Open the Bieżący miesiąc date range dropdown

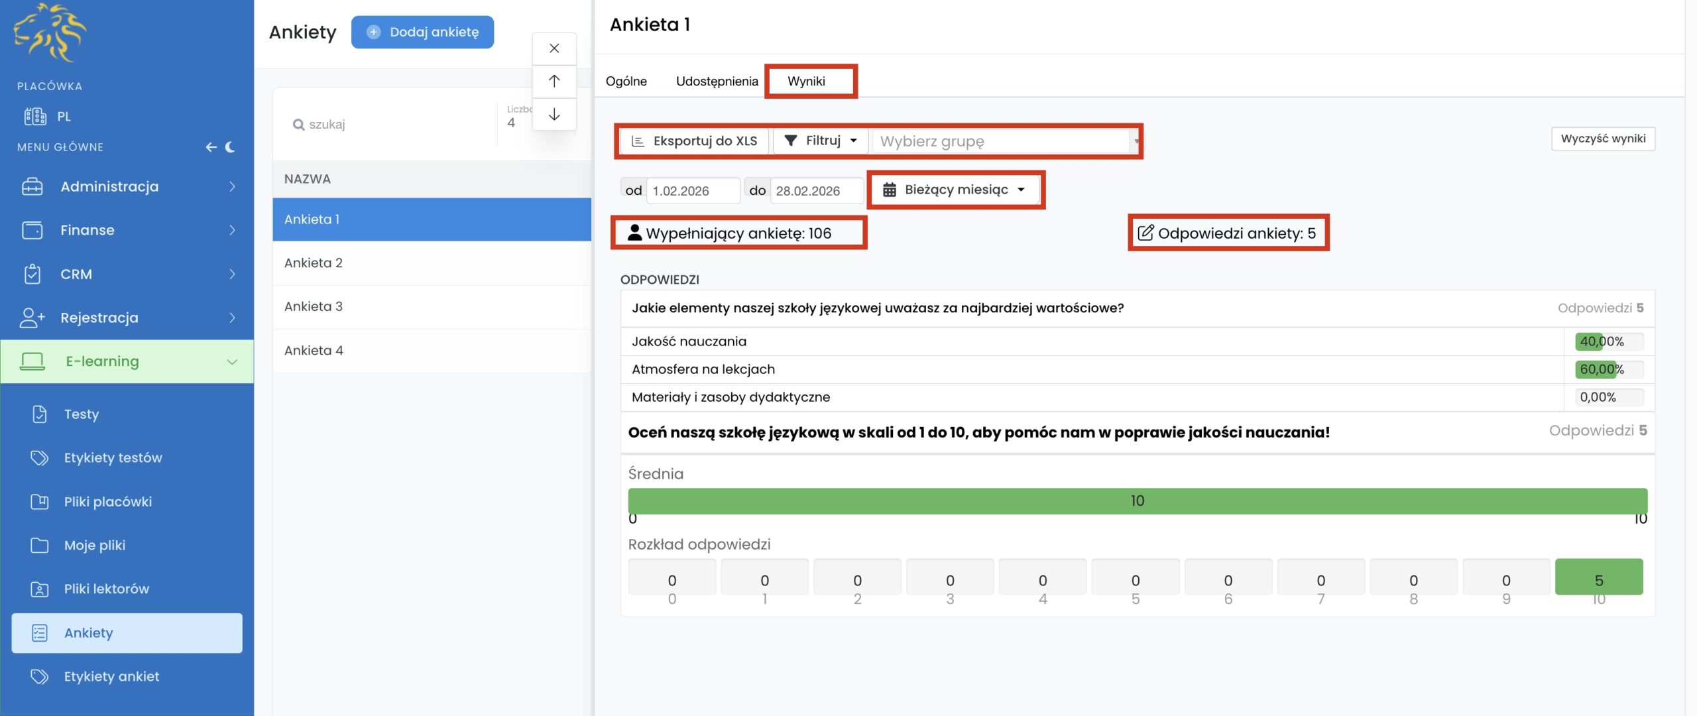[x=955, y=190]
